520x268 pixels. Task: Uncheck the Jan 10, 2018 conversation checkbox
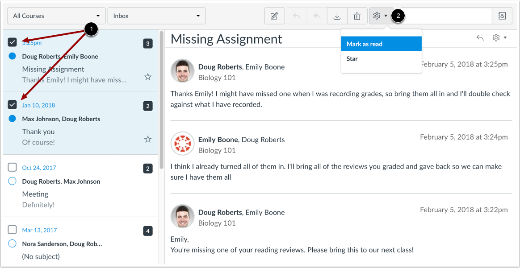click(12, 104)
